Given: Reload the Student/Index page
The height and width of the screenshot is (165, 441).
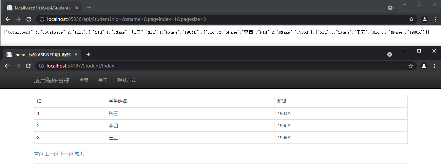Looking at the screenshot, I should 28,66.
